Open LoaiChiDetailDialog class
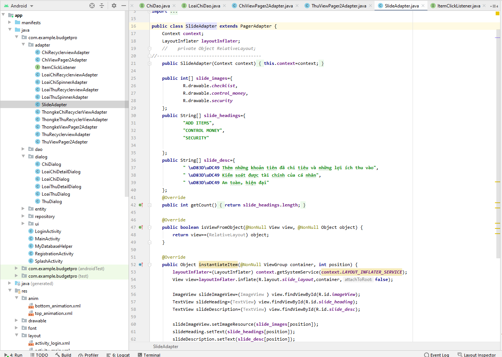Viewport: 502px width, 357px height. 61,172
